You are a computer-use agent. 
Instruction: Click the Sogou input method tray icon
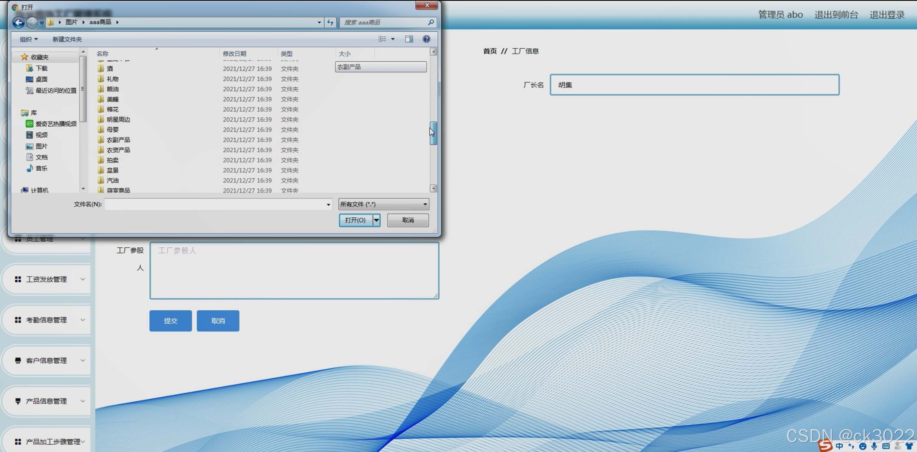tap(825, 446)
